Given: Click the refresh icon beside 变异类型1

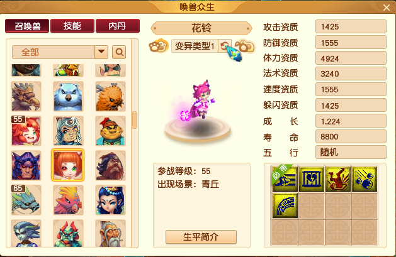Looking at the screenshot, I should pos(224,46).
